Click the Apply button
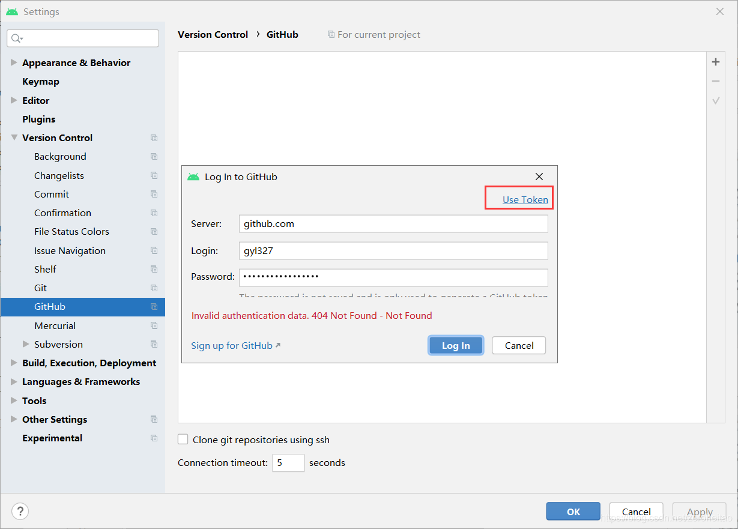 coord(700,512)
